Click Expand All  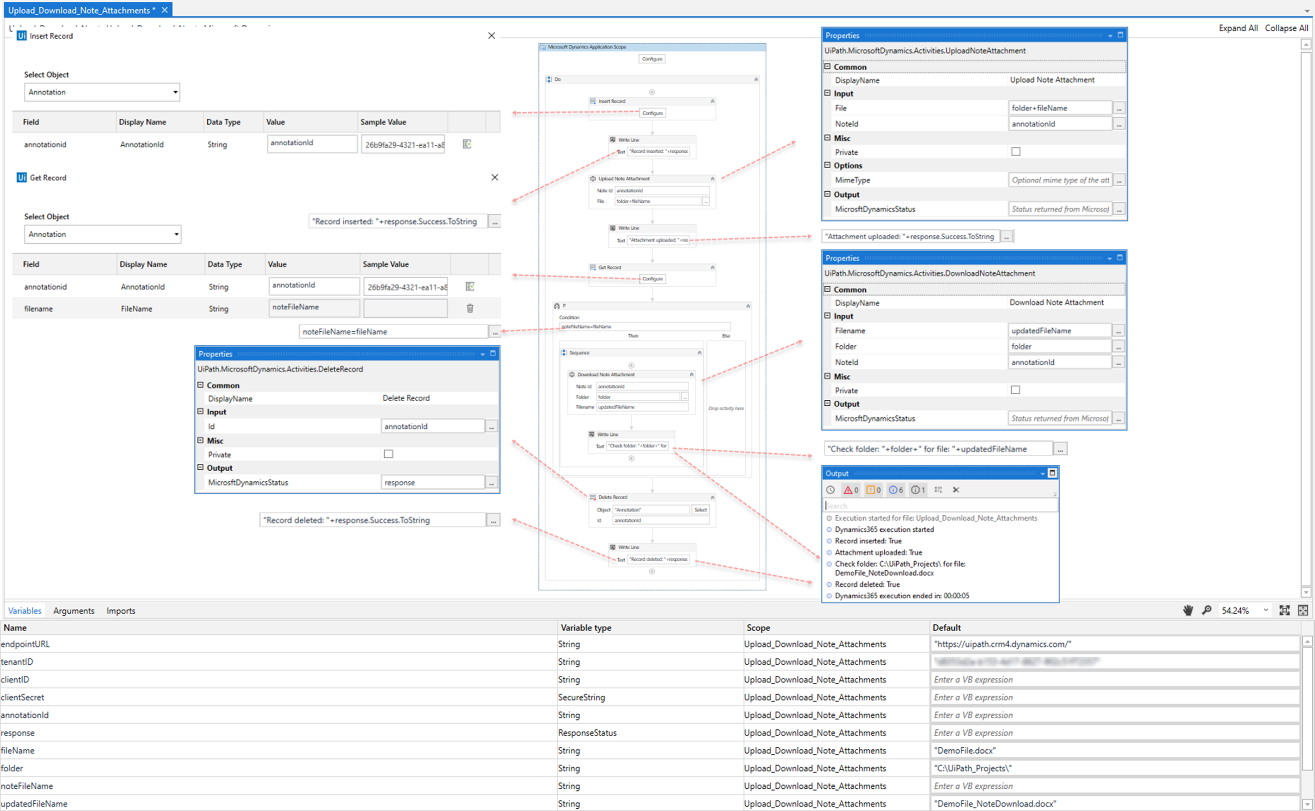point(1238,28)
